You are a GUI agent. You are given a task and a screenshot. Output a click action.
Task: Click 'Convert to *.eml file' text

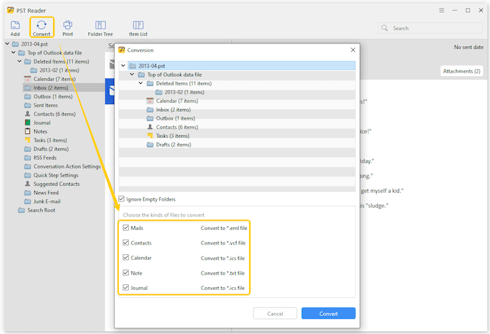click(x=224, y=228)
